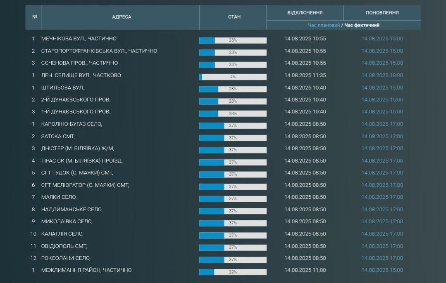Click restoration time 18:00 for Лен. Селище

coord(382,75)
